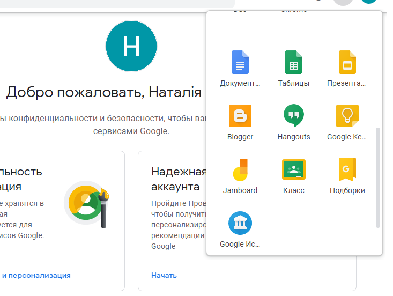Click the 'Класс' app label
393x296 pixels.
pyautogui.click(x=294, y=190)
